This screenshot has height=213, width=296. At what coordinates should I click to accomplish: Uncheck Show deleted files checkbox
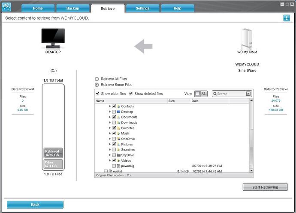point(131,93)
